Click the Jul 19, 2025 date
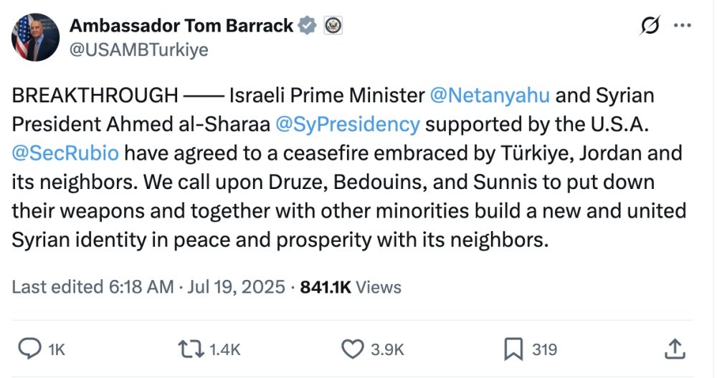This screenshot has height=378, width=717. point(237,287)
